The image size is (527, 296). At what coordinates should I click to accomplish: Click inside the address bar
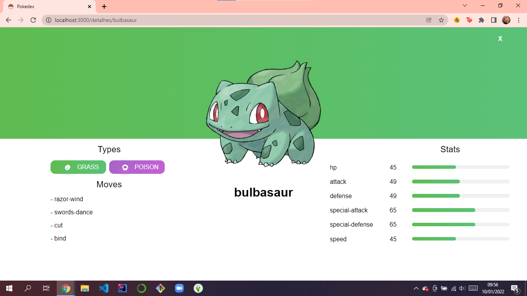[x=154, y=20]
